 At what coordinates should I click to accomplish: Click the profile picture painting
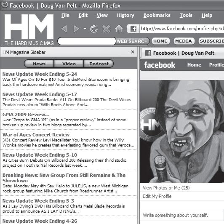182,131
